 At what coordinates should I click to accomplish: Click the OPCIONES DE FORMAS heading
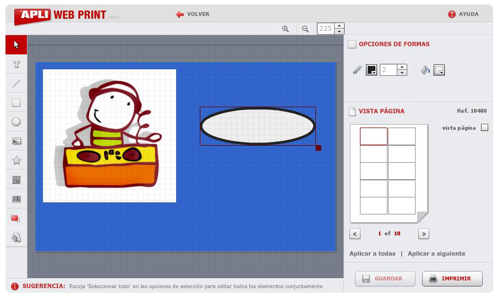tap(394, 44)
